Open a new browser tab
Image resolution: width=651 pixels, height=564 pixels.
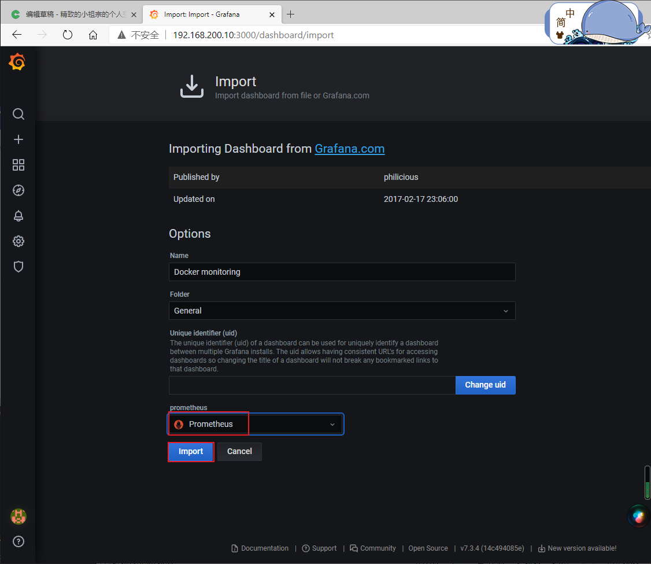[291, 14]
